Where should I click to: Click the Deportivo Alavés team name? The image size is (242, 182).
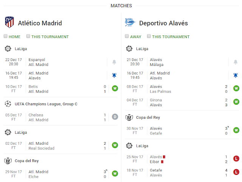(163, 23)
